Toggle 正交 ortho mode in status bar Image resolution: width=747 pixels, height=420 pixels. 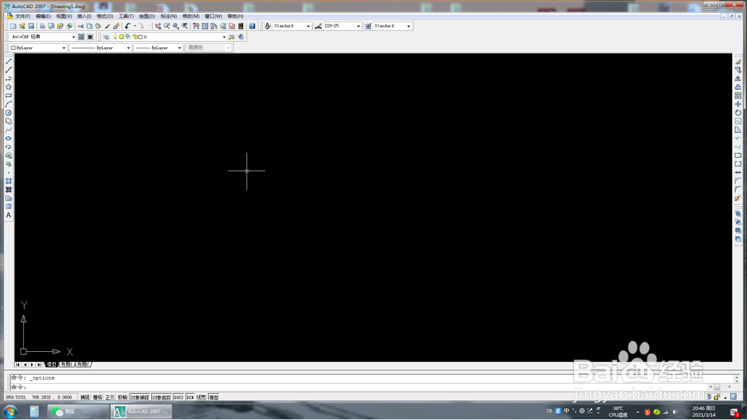pyautogui.click(x=110, y=397)
